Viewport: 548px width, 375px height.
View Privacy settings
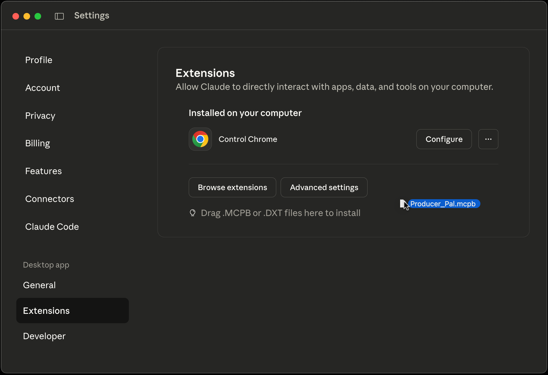40,115
